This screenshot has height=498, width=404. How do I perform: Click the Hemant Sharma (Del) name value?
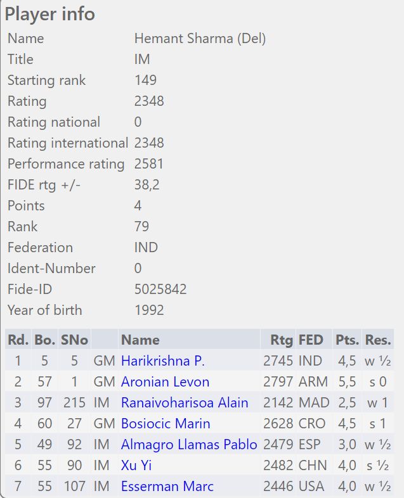click(200, 39)
